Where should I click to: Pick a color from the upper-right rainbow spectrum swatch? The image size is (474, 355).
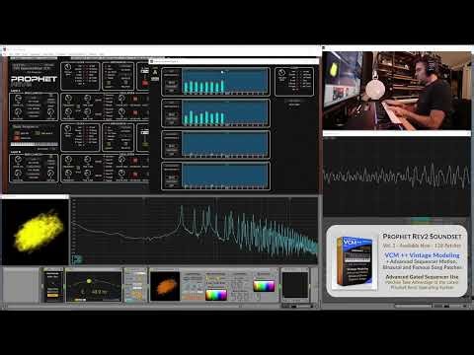tap(264, 286)
